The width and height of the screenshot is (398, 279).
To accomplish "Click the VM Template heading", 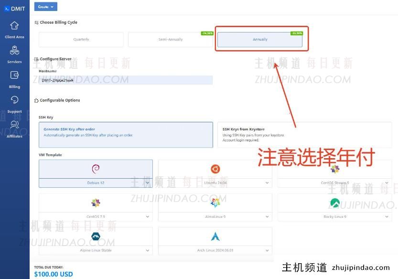I will tap(50, 155).
